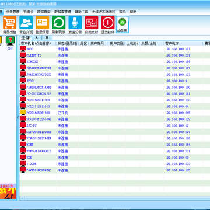
Task: Click the red monitor icon for CLIENT-PC
Action: click(x=23, y=55)
